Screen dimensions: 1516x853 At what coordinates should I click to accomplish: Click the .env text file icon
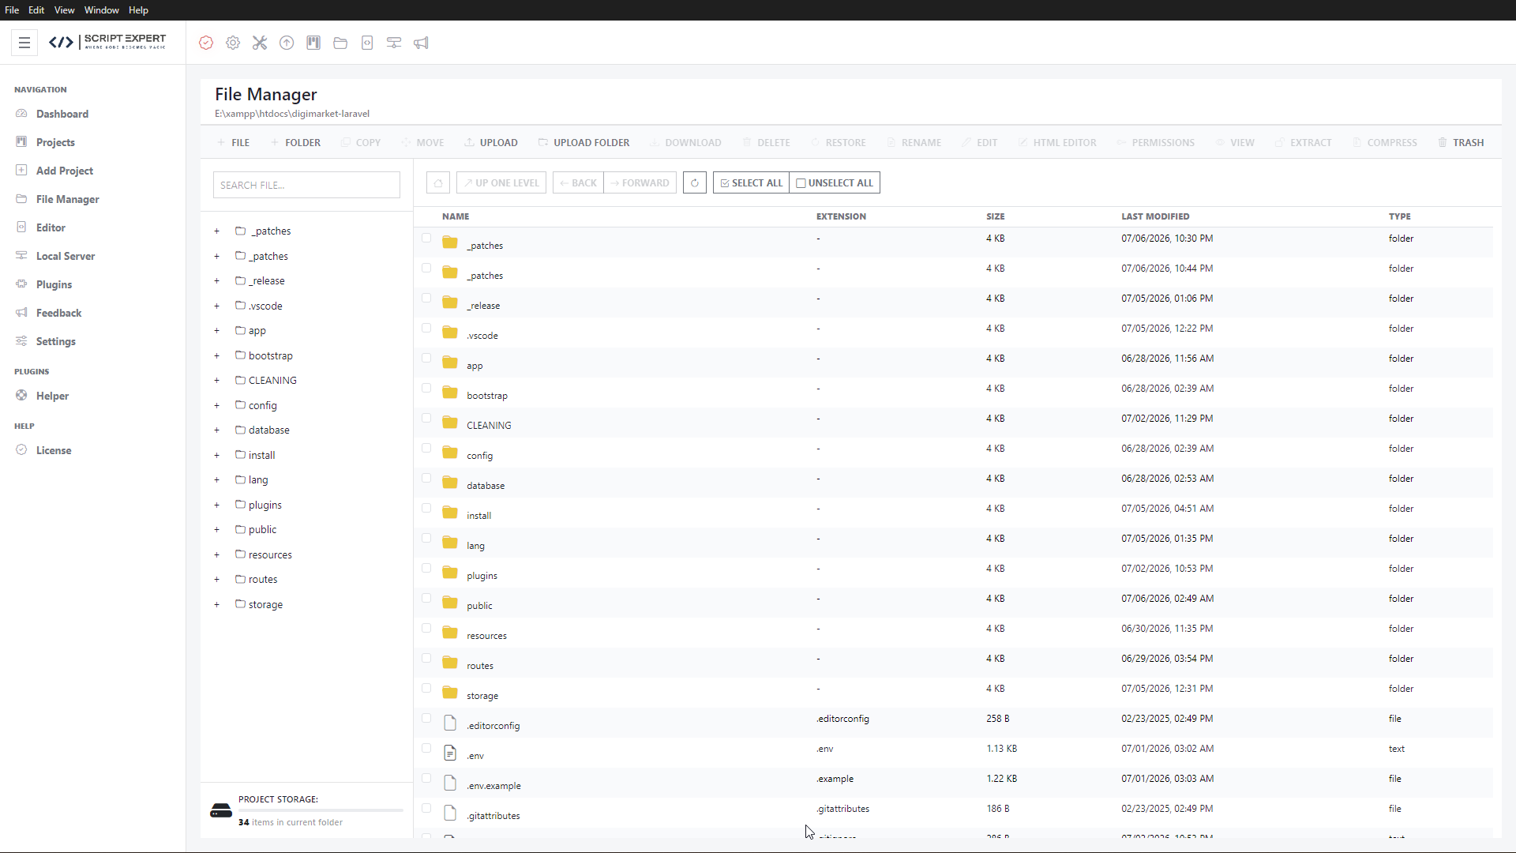pos(450,753)
